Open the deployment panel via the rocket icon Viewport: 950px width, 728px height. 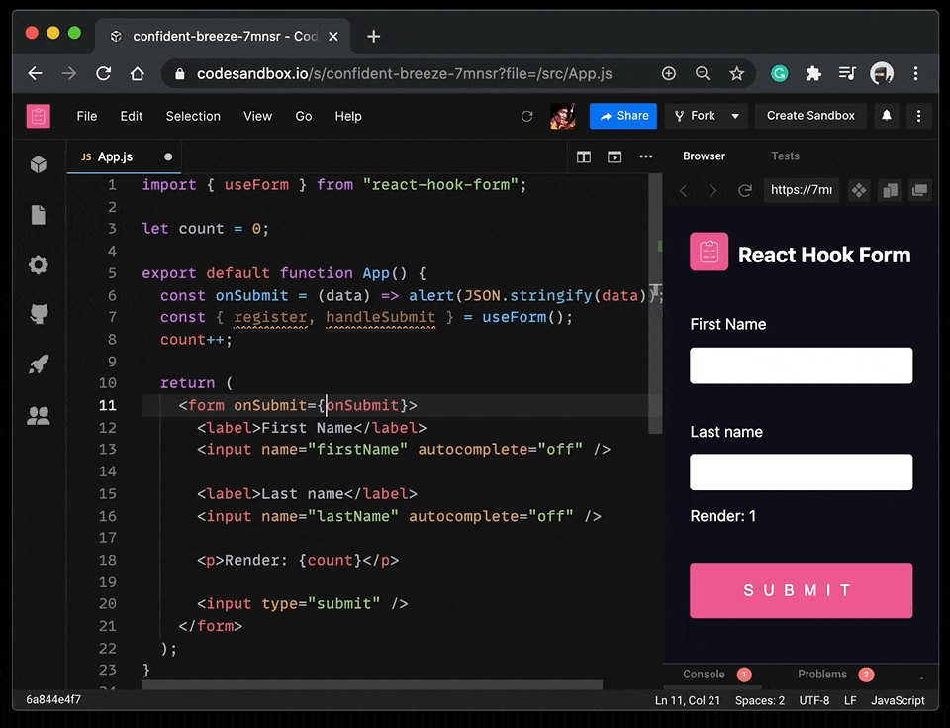[38, 364]
